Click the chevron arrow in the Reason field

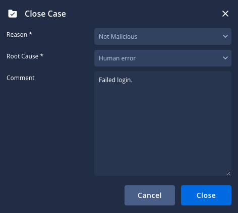click(225, 36)
